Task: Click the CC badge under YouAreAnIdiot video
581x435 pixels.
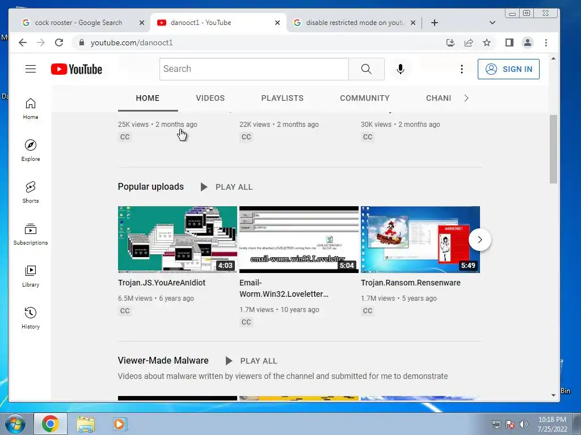Action: coord(125,311)
